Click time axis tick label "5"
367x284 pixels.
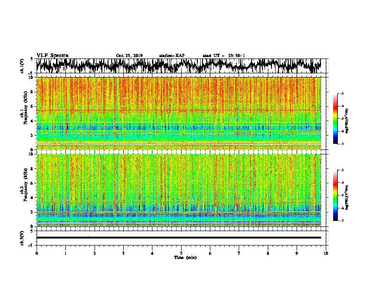181,253
